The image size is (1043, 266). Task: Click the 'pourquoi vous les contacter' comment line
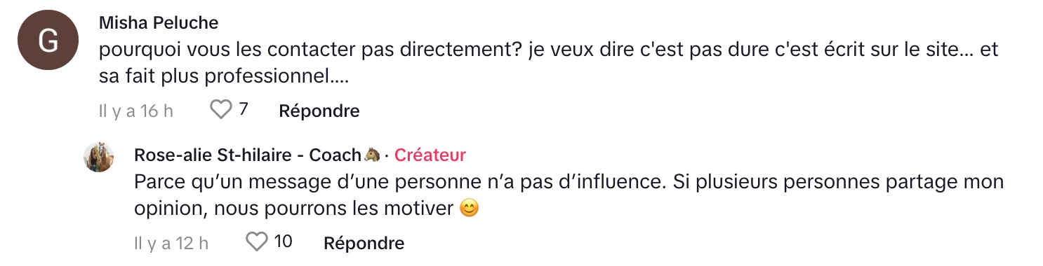click(548, 50)
